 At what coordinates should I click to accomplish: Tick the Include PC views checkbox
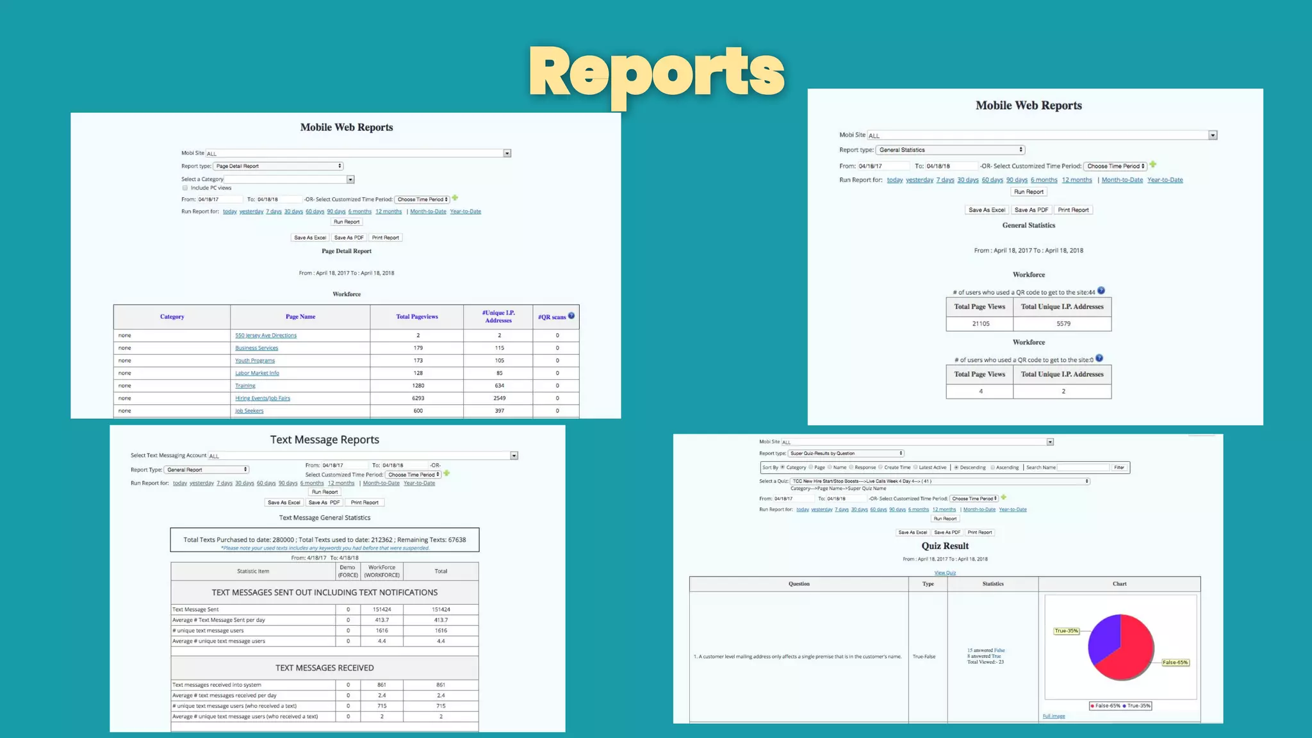[x=185, y=188]
